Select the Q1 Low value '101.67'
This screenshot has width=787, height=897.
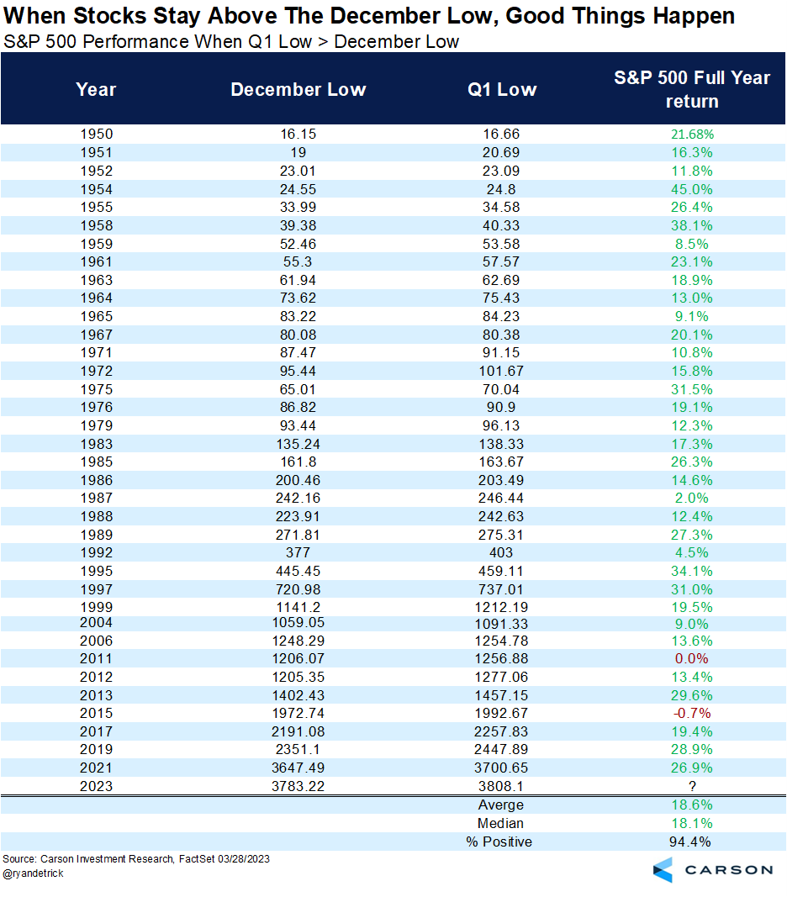click(501, 371)
